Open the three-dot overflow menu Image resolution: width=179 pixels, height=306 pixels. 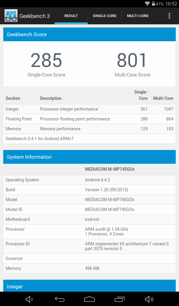[x=169, y=16]
